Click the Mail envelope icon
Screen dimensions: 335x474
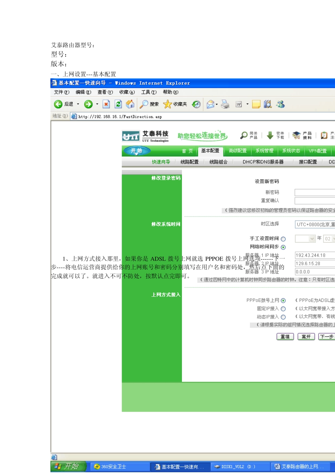[211, 104]
